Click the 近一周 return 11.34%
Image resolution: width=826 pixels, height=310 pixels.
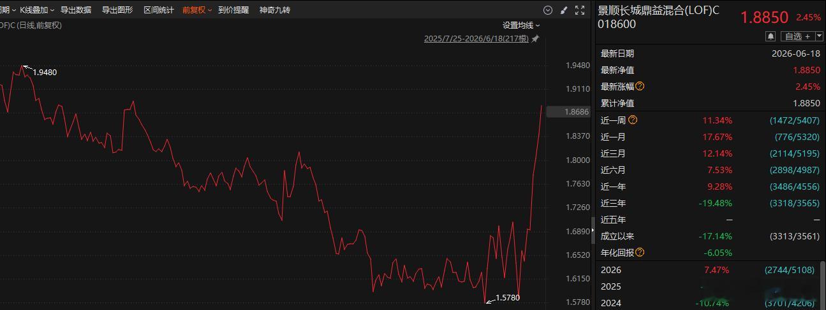click(x=718, y=120)
